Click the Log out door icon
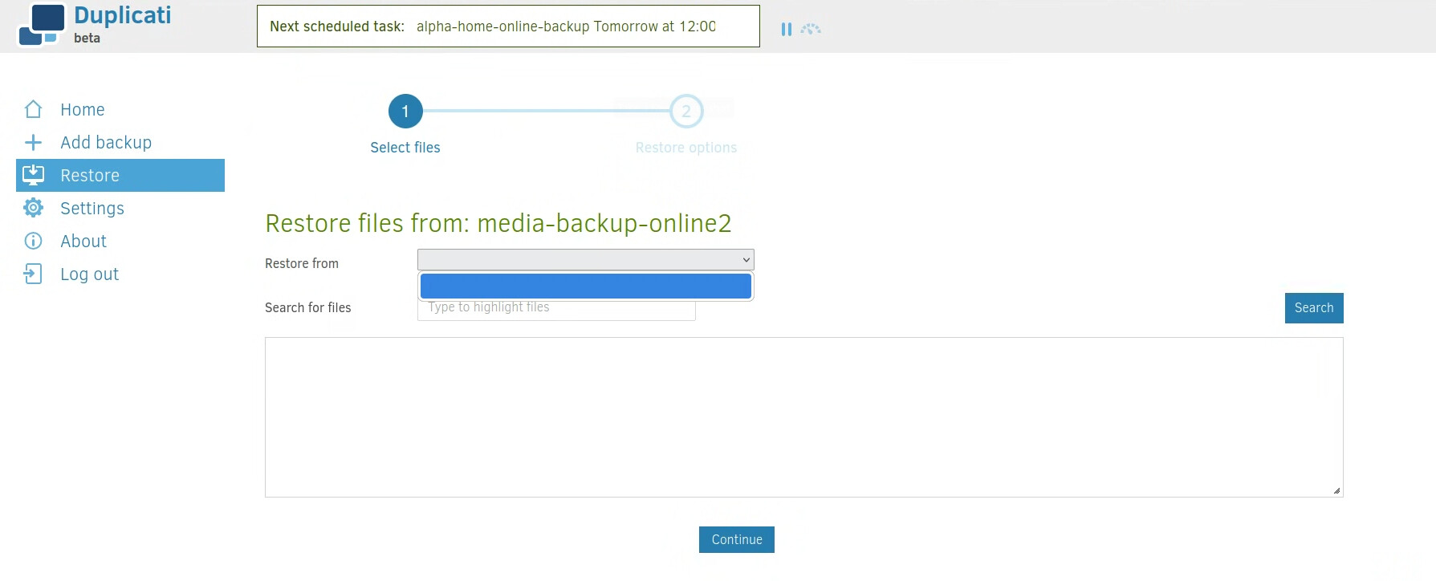This screenshot has width=1436, height=581. [33, 274]
